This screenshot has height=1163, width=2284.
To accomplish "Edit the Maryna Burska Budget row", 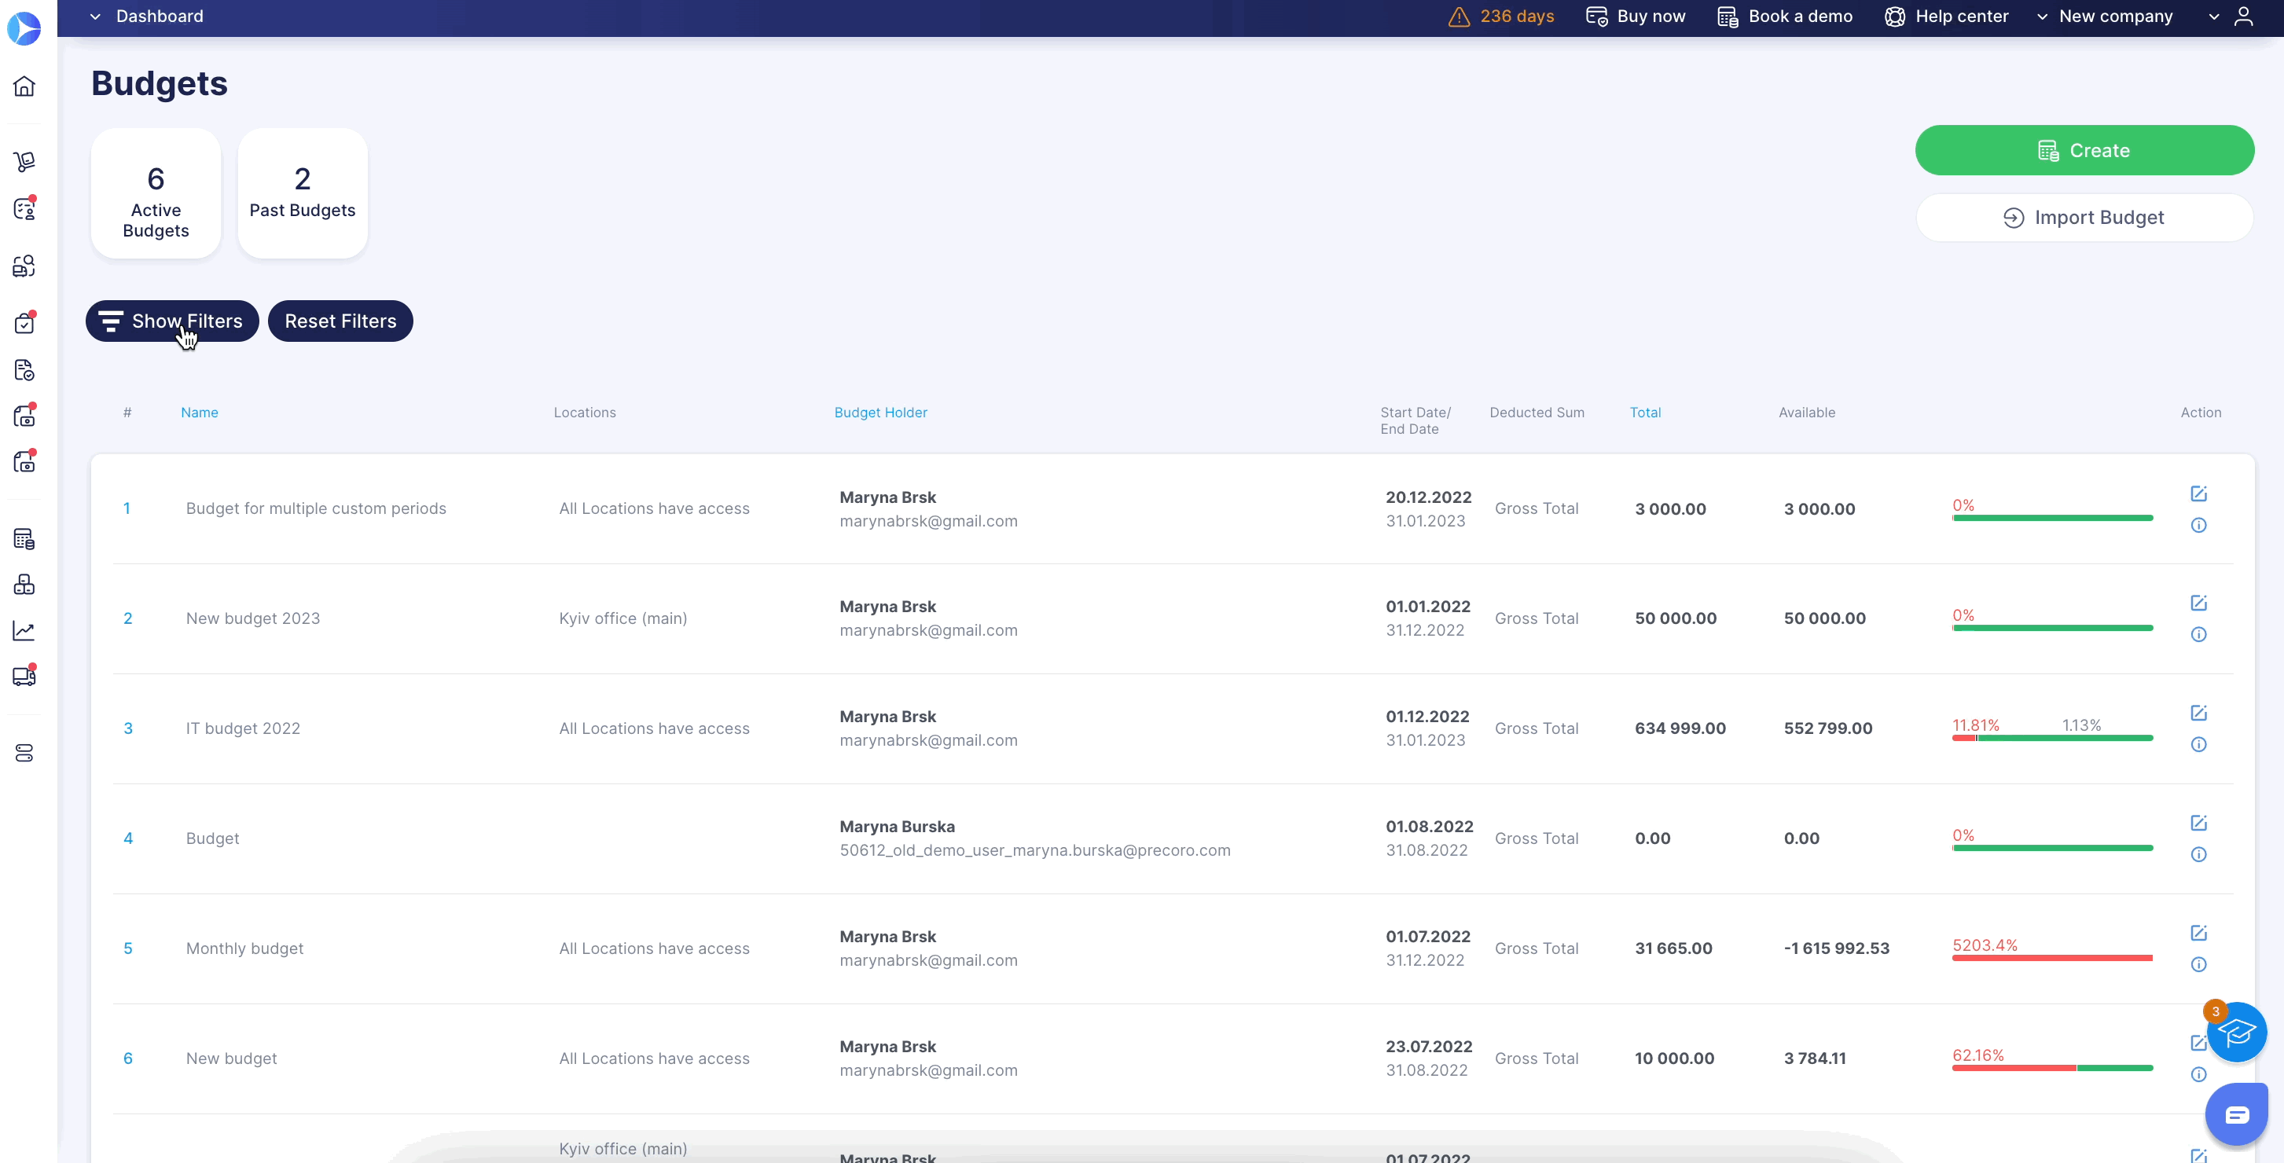I will coord(2199,823).
